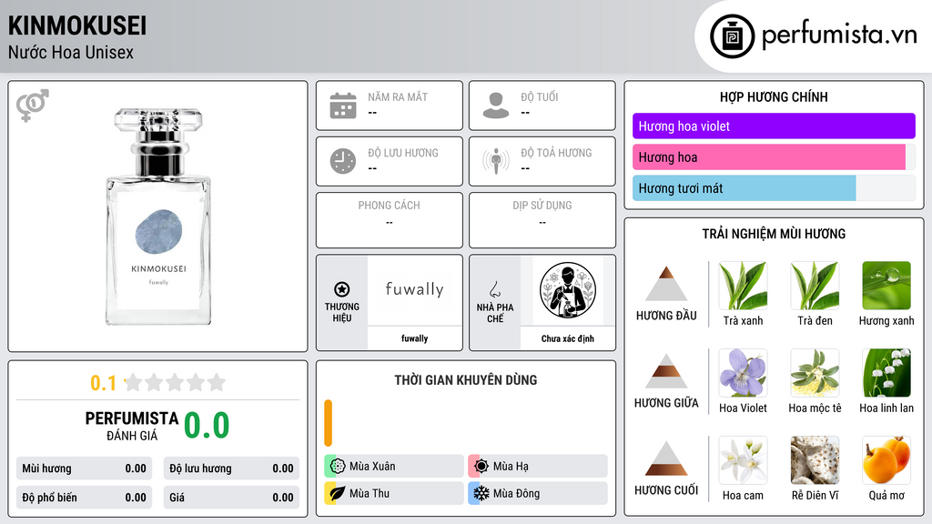Click the sillage person icon for Độ toả hương
The height and width of the screenshot is (524, 932).
coord(496,161)
